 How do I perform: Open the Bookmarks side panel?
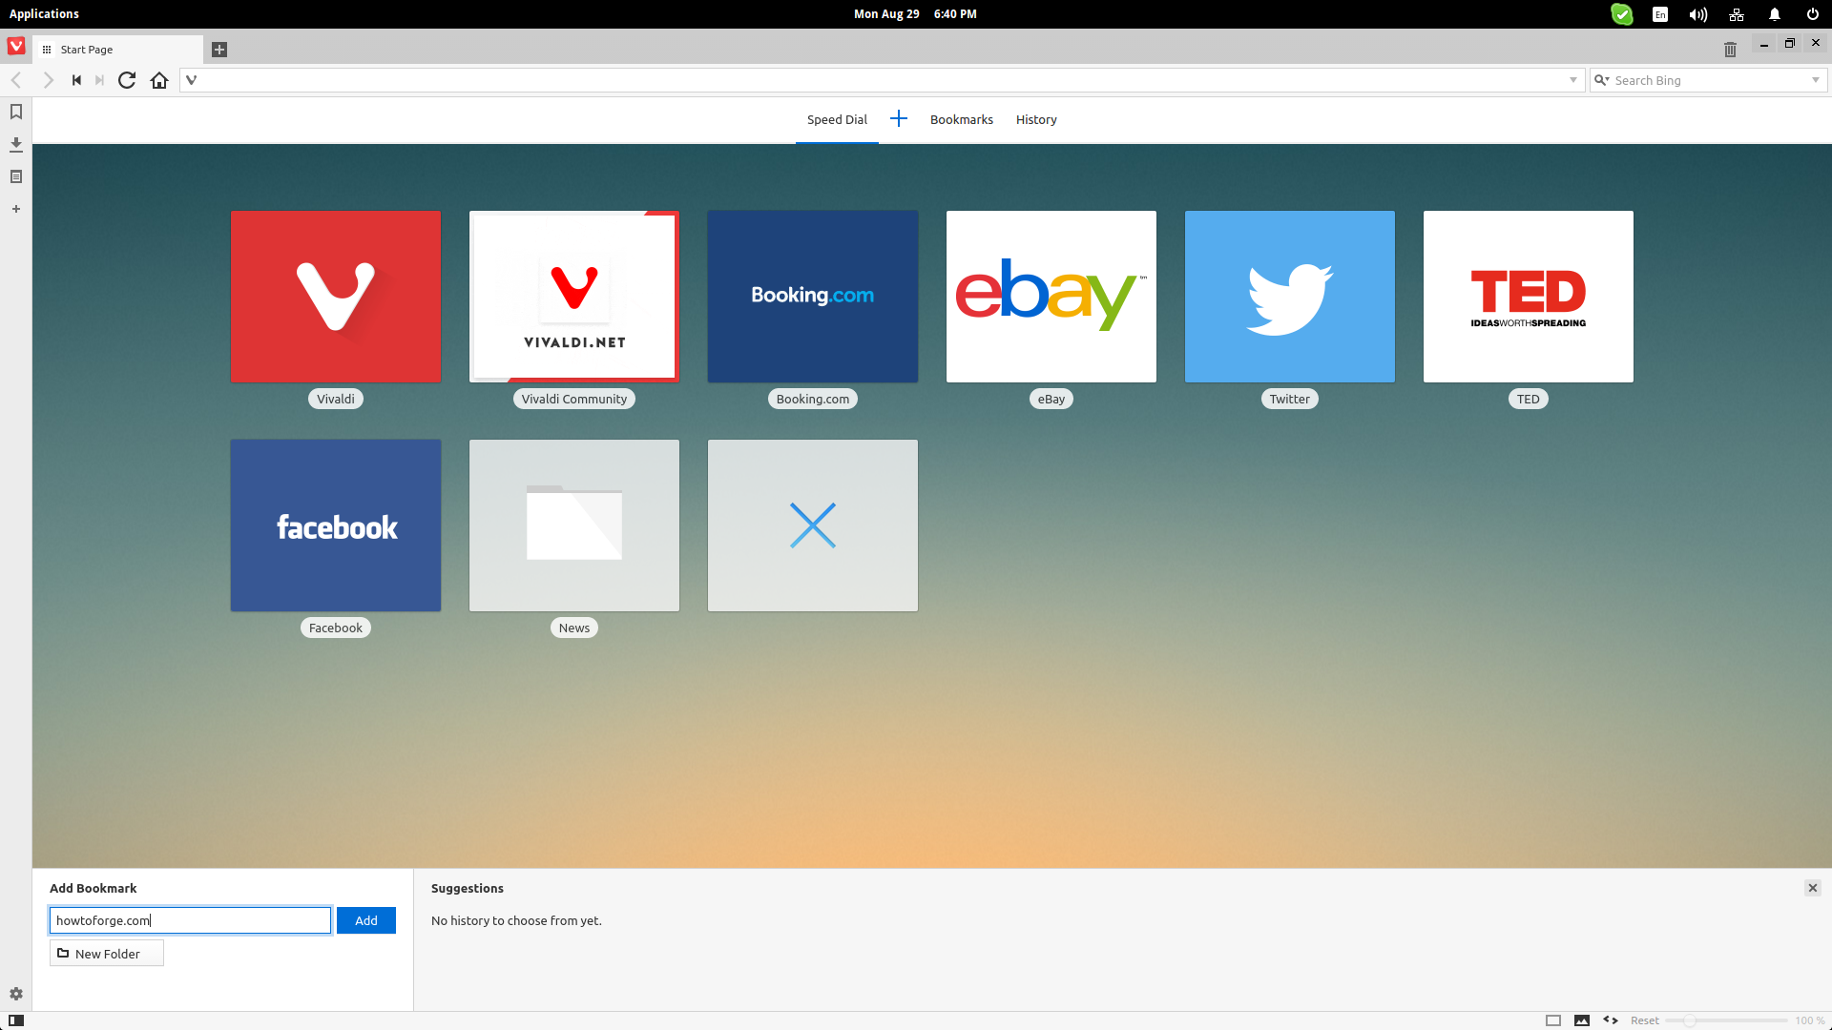pos(16,112)
